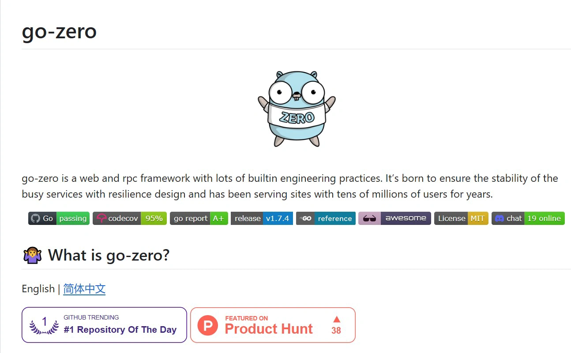Viewport: 571px width, 353px height.
Task: Click the sunglasses icon in the awesome badge
Action: coord(369,218)
